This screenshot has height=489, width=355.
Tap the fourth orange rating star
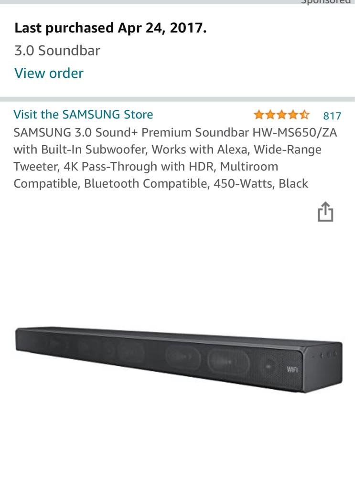293,115
